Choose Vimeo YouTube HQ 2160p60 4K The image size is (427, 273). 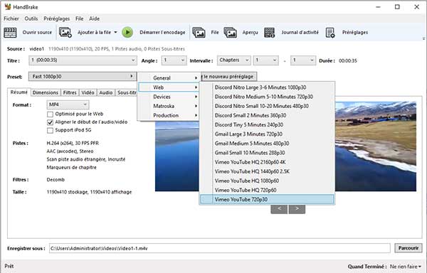coord(267,162)
